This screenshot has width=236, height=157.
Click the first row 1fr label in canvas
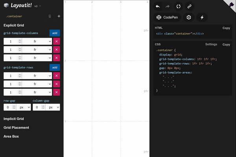tap(146, 31)
